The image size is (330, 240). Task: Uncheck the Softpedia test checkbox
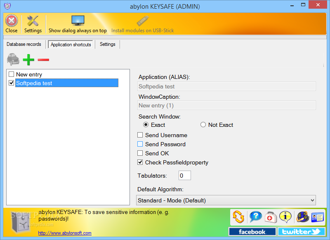click(12, 83)
